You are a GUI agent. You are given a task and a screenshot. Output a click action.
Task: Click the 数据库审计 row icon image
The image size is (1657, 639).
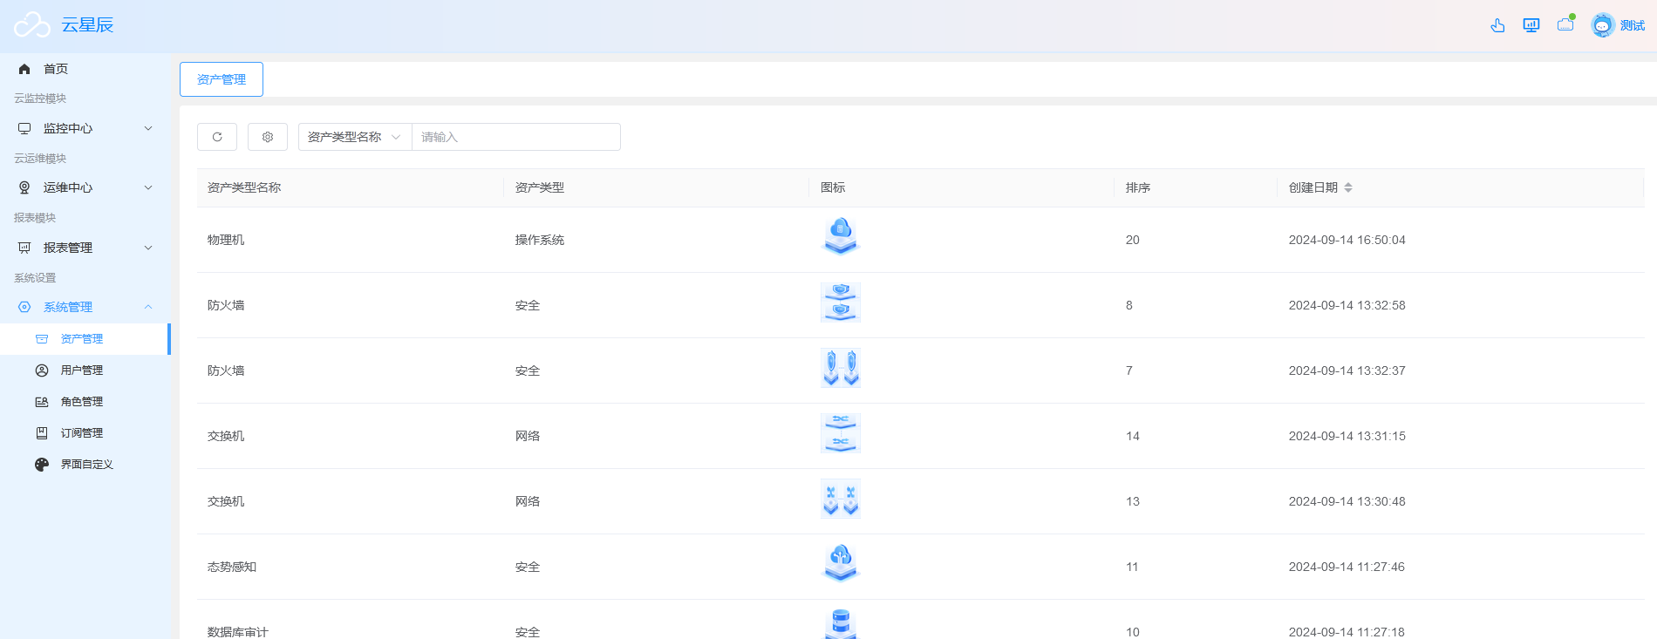click(x=841, y=624)
